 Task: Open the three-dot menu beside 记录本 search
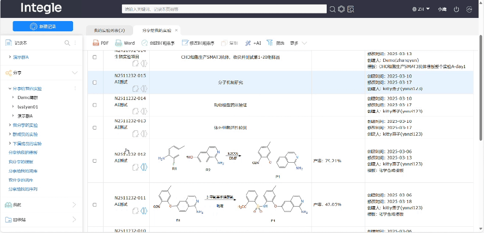tap(75, 43)
